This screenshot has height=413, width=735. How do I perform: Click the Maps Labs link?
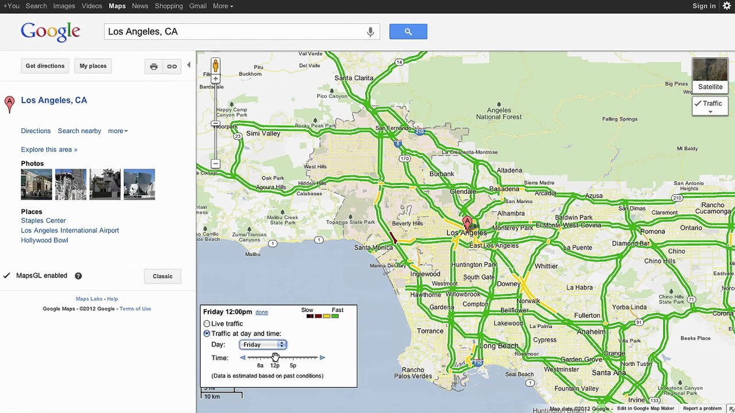coord(89,299)
